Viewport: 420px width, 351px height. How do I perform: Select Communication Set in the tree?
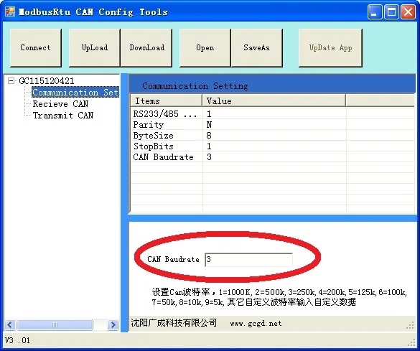tap(75, 93)
